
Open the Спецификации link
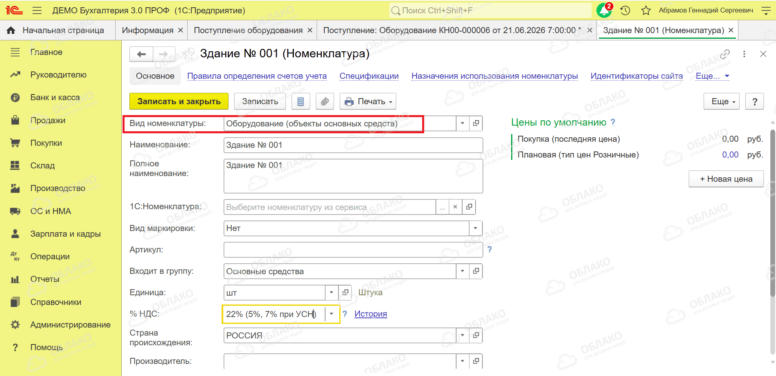pos(369,76)
